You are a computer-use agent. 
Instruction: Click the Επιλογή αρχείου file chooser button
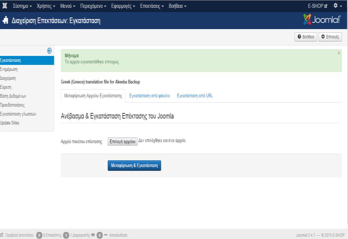click(x=122, y=141)
